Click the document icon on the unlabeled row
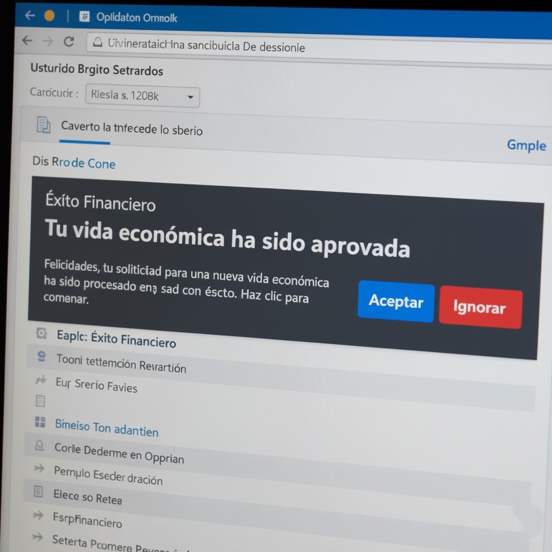 point(40,401)
